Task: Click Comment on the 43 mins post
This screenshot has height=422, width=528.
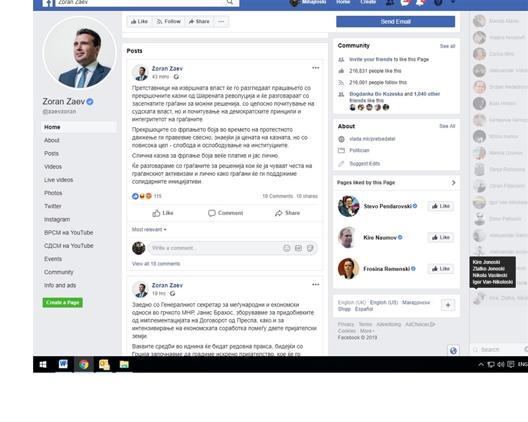Action: click(225, 213)
